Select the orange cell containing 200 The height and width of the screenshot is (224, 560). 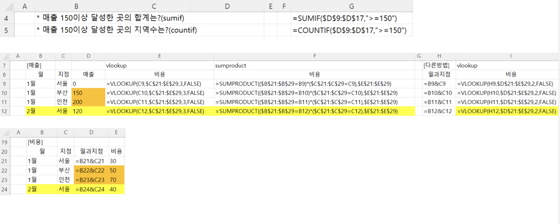(x=88, y=102)
